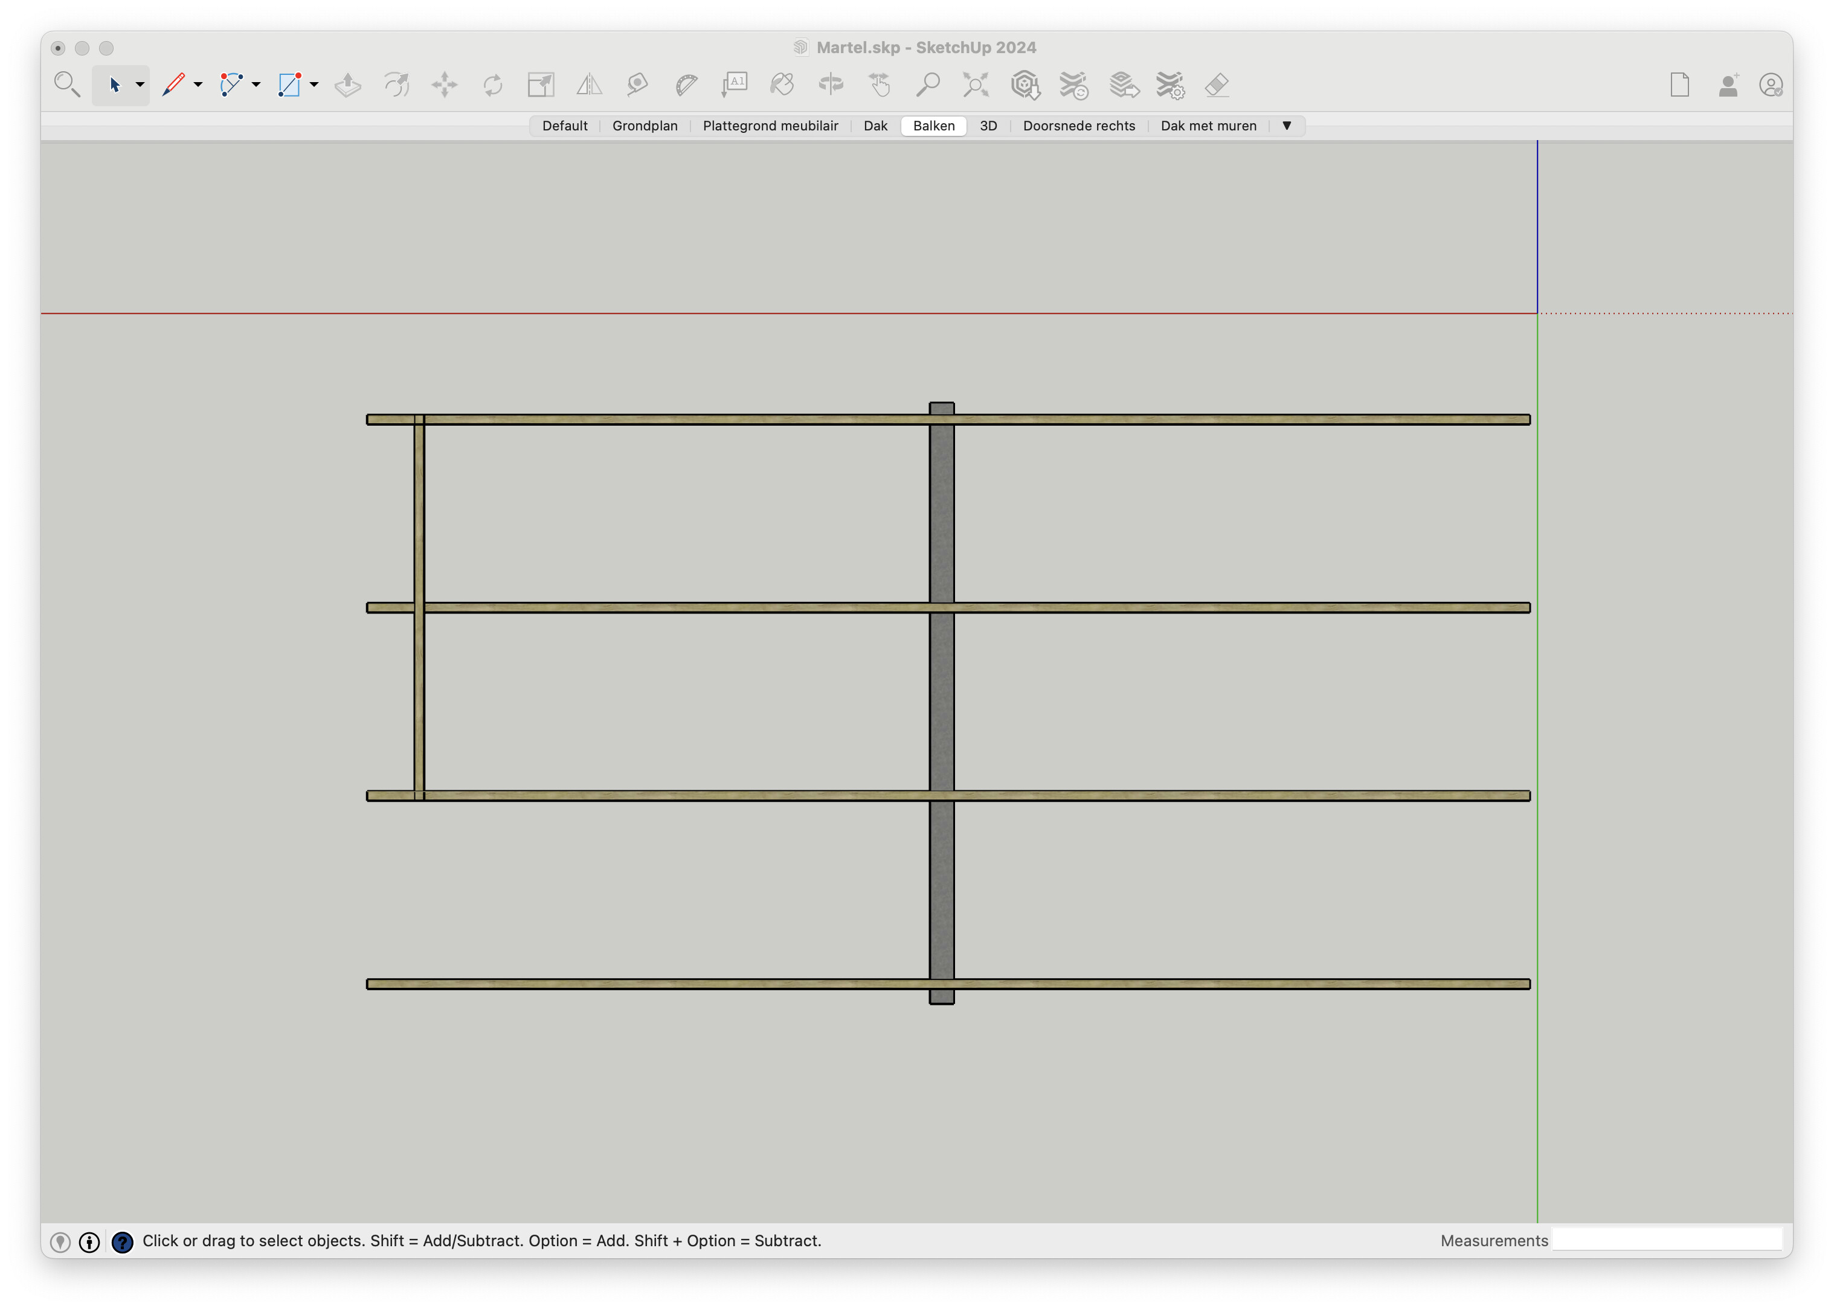Select the Move tool
The height and width of the screenshot is (1309, 1834).
[445, 85]
